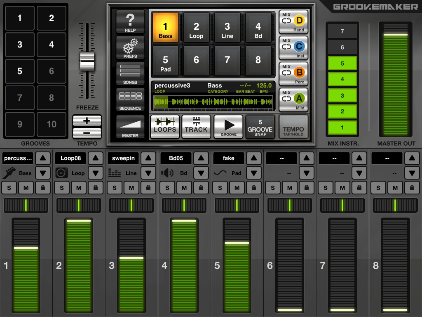
Task: Decrease tempo with minus button
Action: tap(87, 133)
